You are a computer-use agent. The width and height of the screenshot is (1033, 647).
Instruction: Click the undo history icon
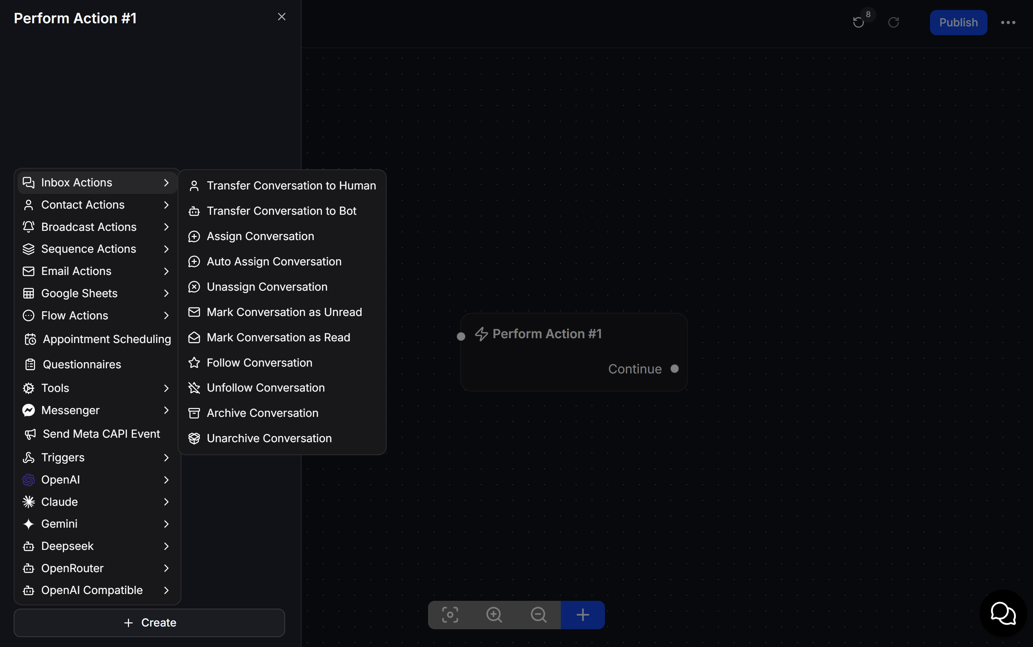pyautogui.click(x=858, y=22)
